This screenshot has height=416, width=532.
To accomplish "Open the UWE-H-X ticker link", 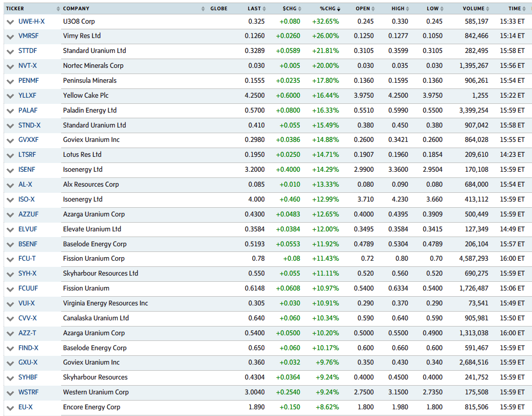I will (31, 22).
